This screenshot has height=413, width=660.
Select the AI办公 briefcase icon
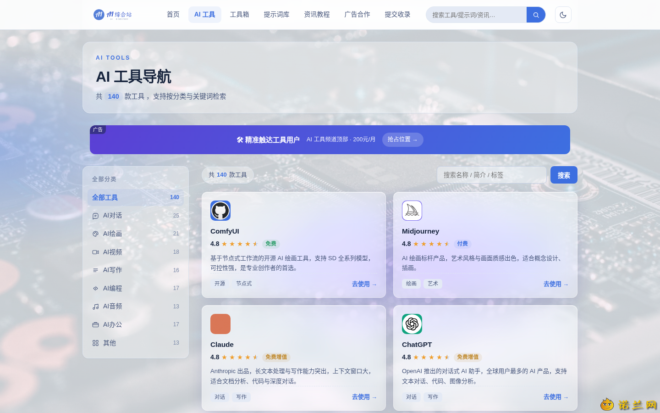(95, 324)
